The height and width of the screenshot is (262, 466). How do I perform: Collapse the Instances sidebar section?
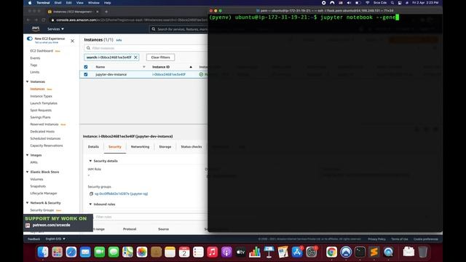[x=28, y=82]
